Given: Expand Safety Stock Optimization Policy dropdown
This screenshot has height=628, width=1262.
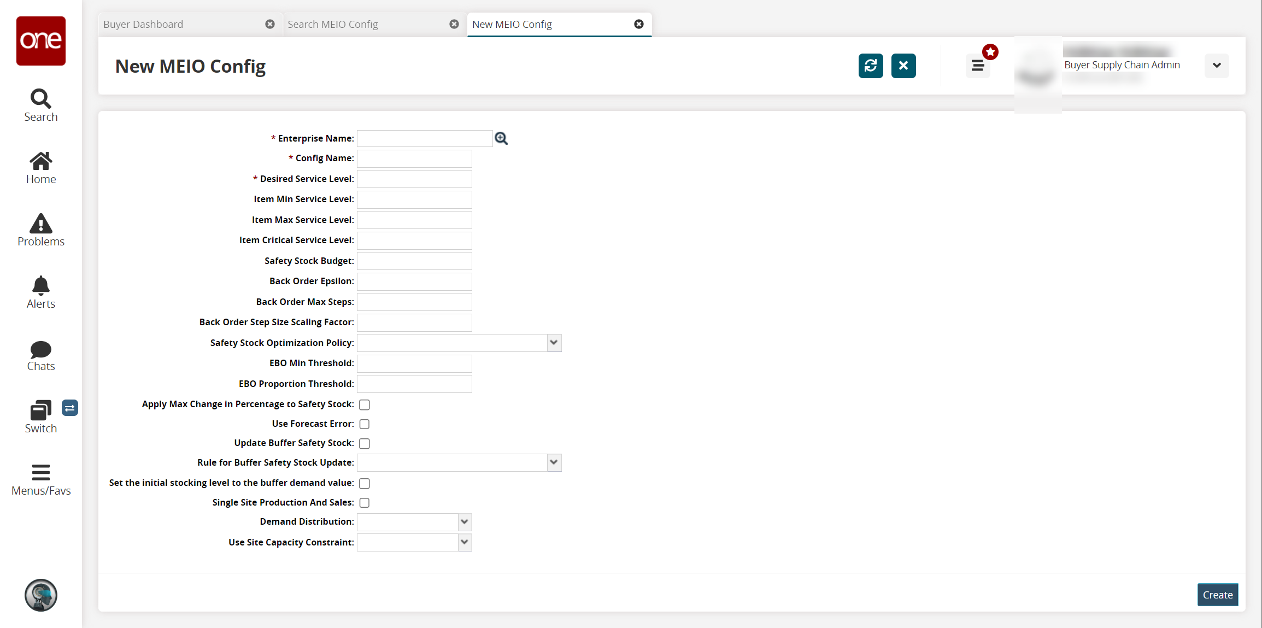Looking at the screenshot, I should click(x=554, y=342).
